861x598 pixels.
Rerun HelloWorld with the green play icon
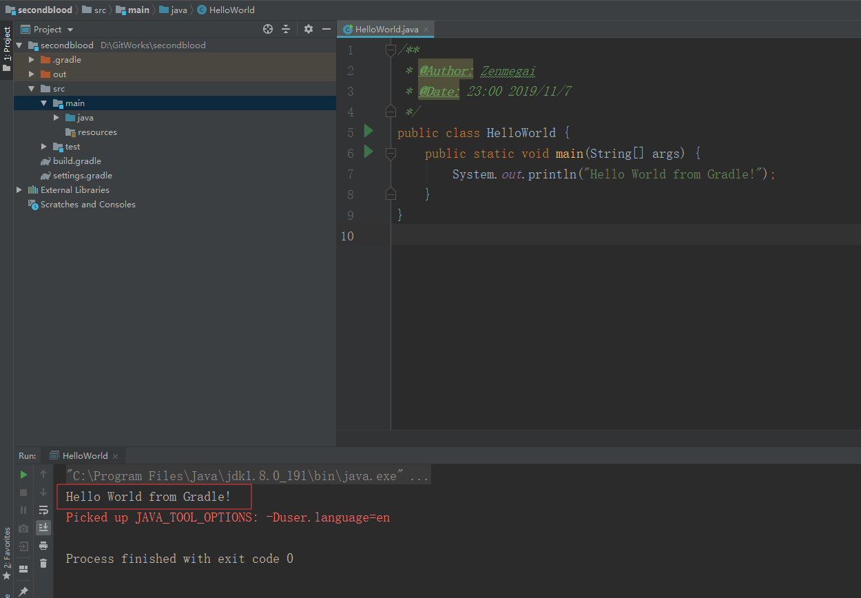[x=23, y=474]
